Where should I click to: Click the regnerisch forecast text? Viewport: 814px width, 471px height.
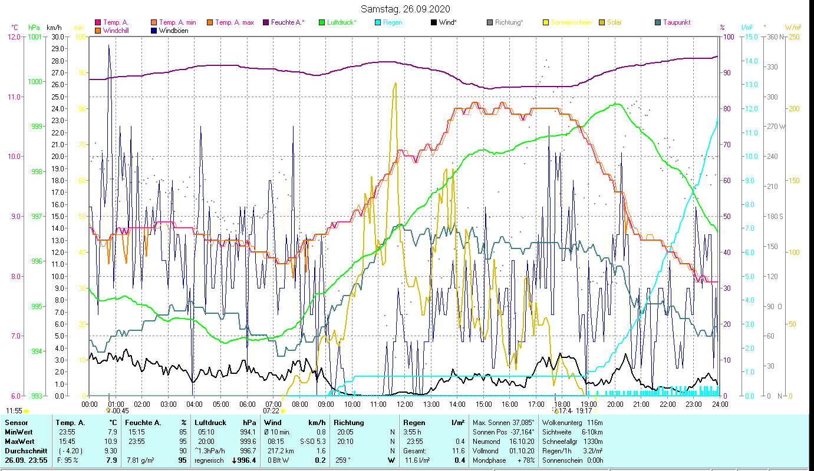[209, 460]
